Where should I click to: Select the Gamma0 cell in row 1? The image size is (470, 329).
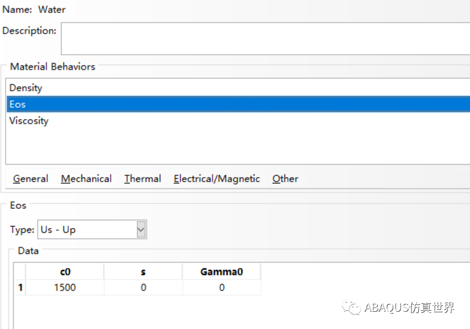tap(222, 288)
